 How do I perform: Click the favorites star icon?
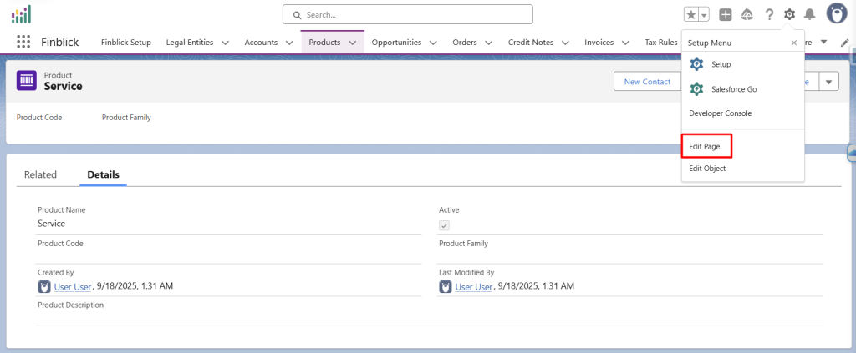pyautogui.click(x=690, y=14)
